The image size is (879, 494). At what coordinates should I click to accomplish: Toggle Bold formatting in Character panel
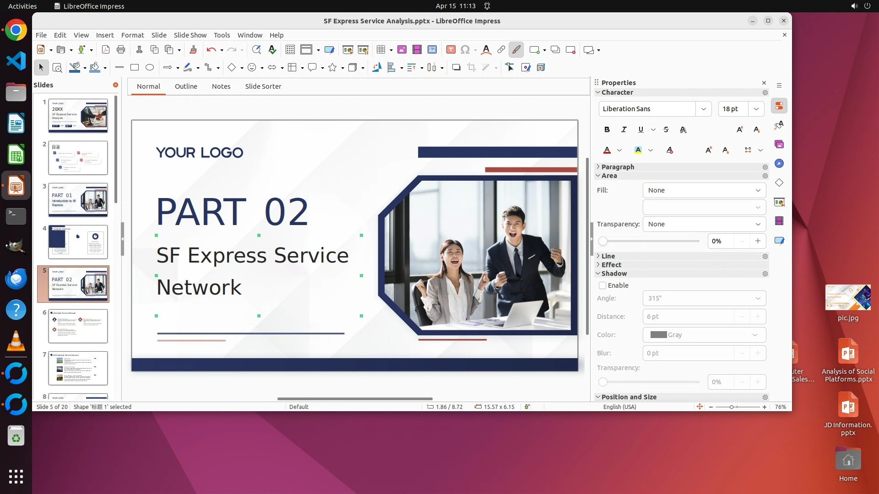[607, 129]
